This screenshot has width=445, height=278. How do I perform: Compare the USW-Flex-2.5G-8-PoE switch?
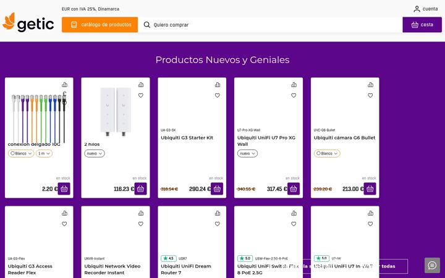(294, 213)
